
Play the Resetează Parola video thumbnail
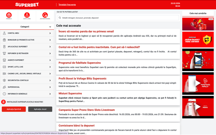[x=198, y=83]
